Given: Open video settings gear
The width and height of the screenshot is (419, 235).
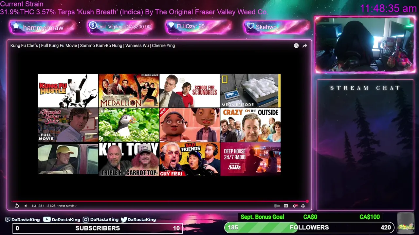Looking at the screenshot, I should 295,206.
